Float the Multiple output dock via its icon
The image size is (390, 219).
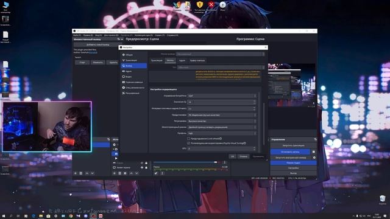(119, 39)
